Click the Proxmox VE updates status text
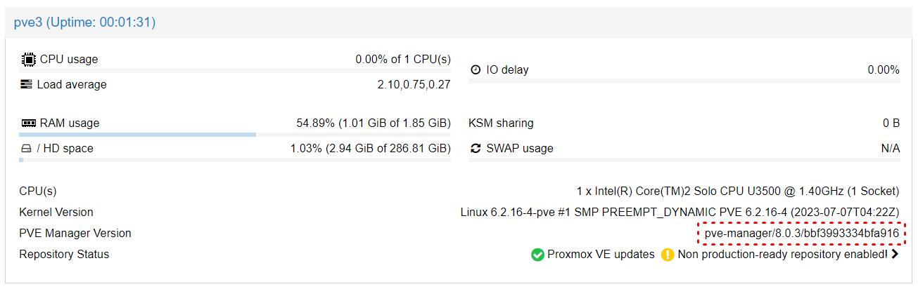The height and width of the screenshot is (289, 918). point(601,255)
